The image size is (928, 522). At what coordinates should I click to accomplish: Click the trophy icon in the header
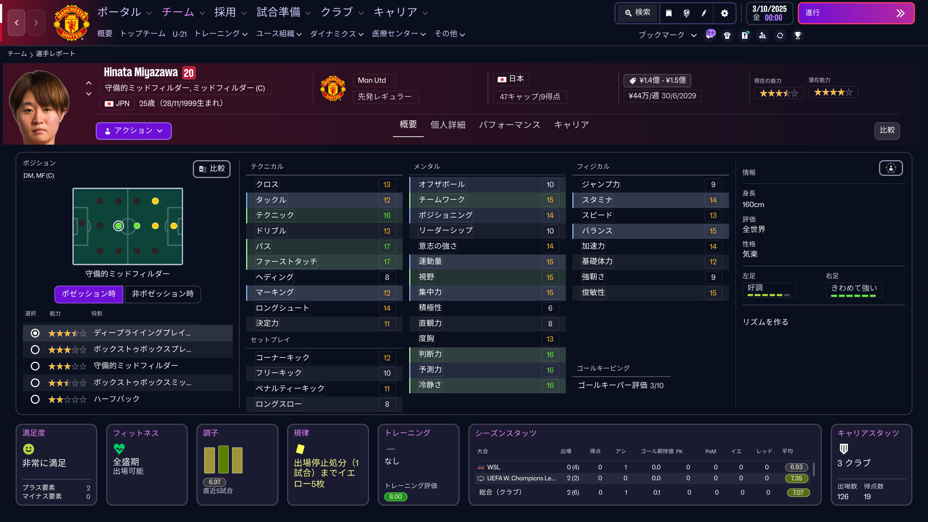[797, 35]
